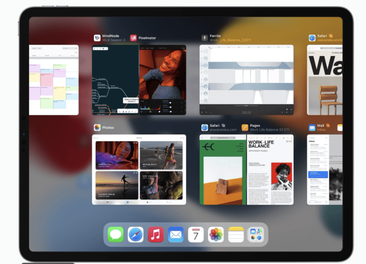Open the MindNode mind map pane
The image size is (366, 264).
(115, 80)
